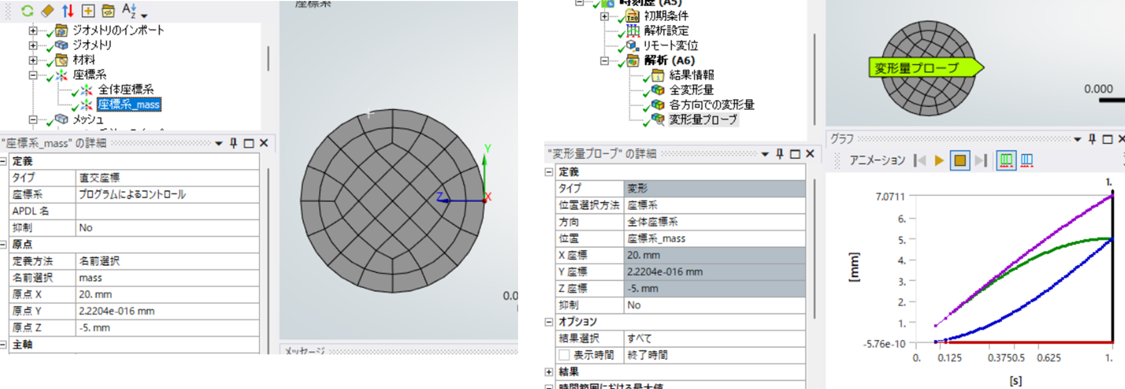The height and width of the screenshot is (389, 1125).
Task: Select the 座標系_mass tree item
Action: (129, 104)
